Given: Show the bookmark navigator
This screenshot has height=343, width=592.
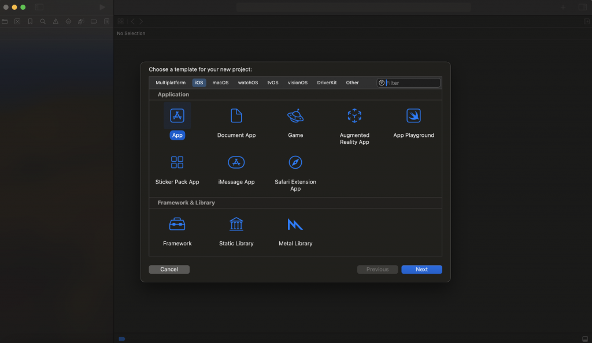Looking at the screenshot, I should pyautogui.click(x=30, y=21).
